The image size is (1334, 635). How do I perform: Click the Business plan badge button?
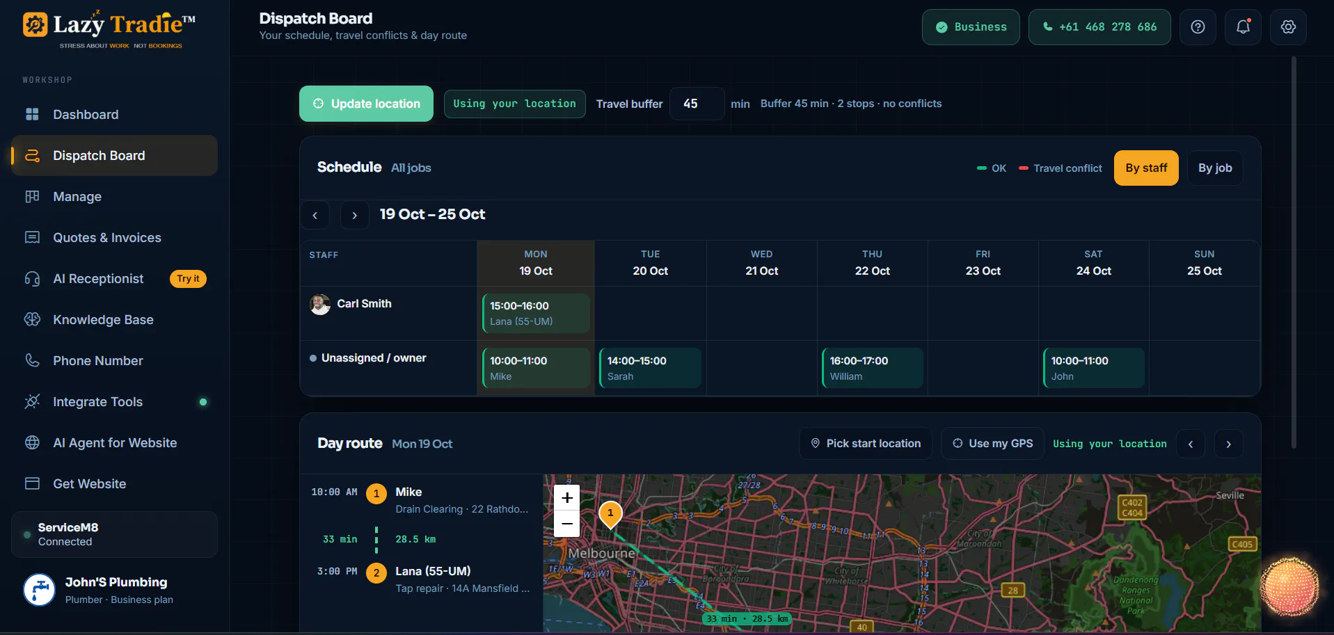[x=971, y=27]
